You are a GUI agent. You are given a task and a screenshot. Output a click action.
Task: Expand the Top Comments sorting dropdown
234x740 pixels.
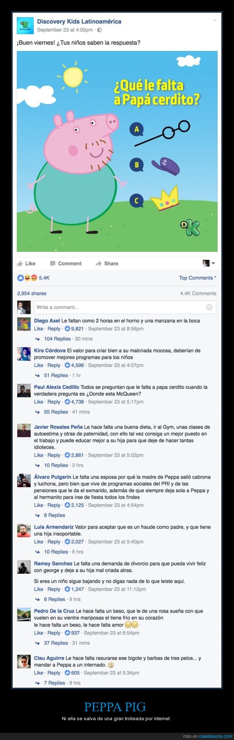pos(198,278)
